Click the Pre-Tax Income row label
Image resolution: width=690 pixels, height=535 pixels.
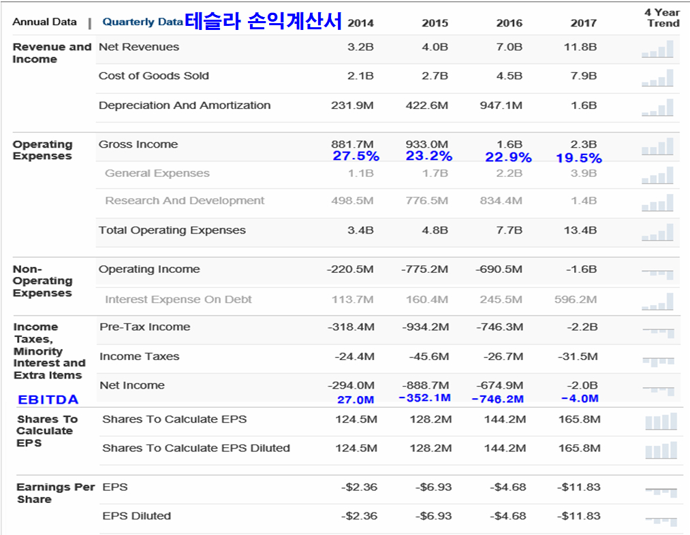pos(145,327)
